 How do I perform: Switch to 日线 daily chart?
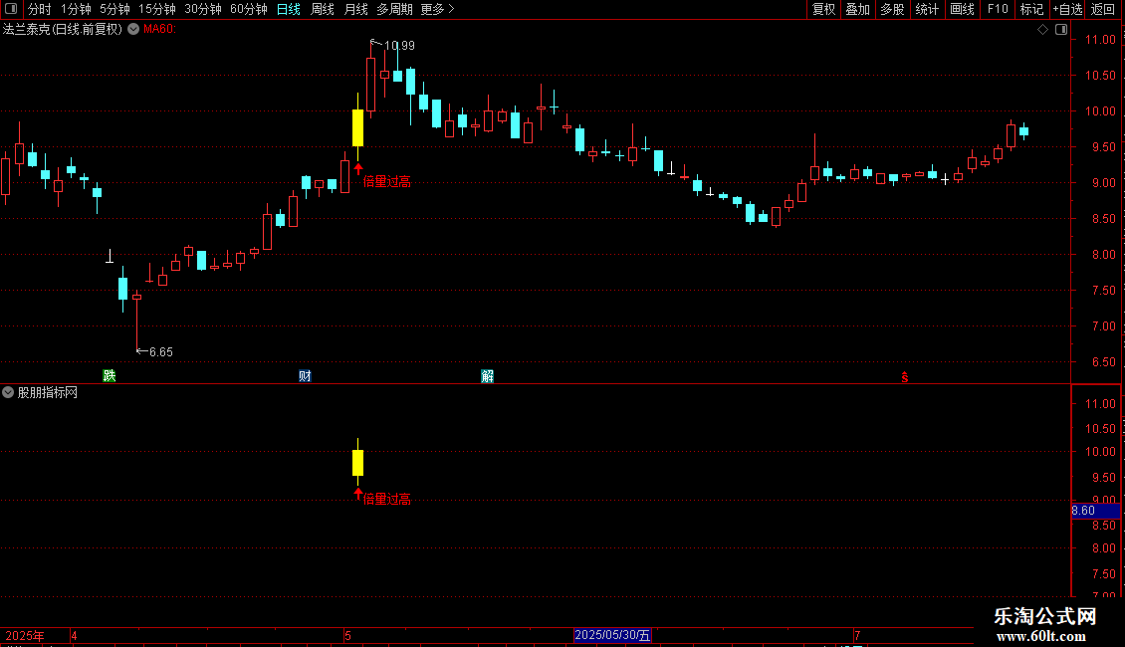tap(289, 9)
